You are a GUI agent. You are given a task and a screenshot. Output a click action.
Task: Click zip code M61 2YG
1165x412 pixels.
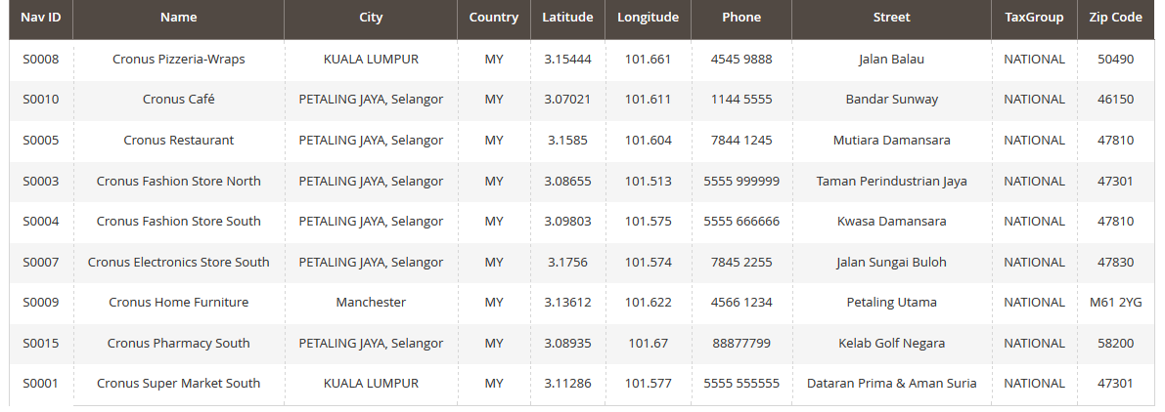(x=1115, y=303)
